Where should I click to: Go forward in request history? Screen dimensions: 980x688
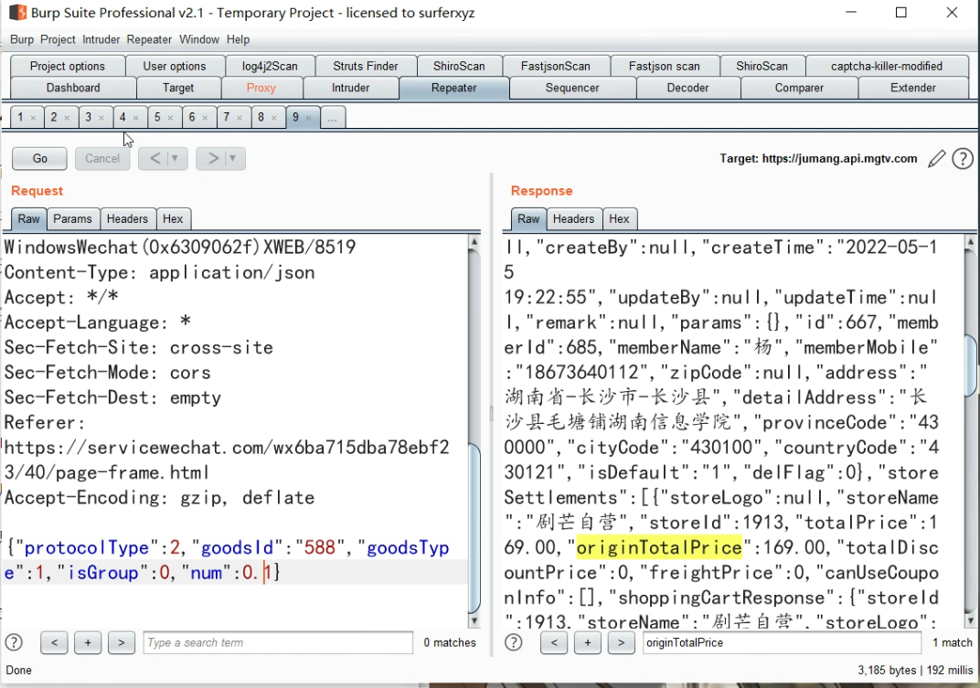point(212,159)
